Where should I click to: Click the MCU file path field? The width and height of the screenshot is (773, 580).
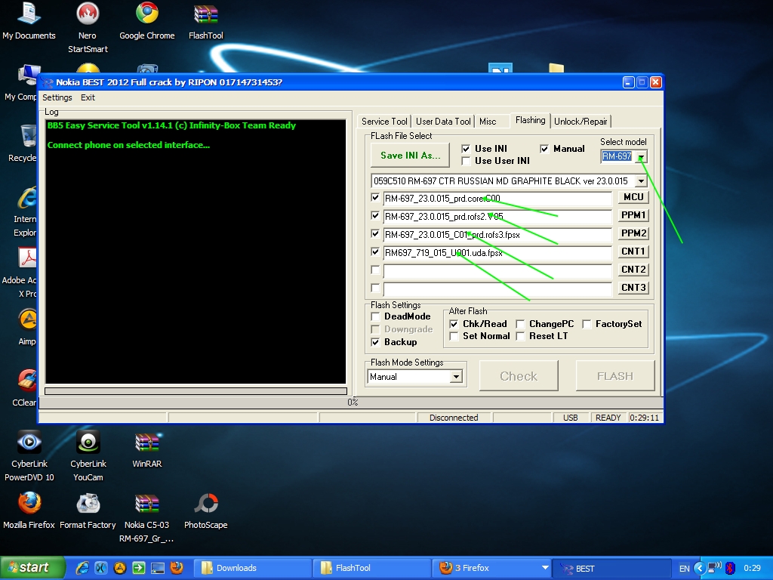tap(497, 199)
